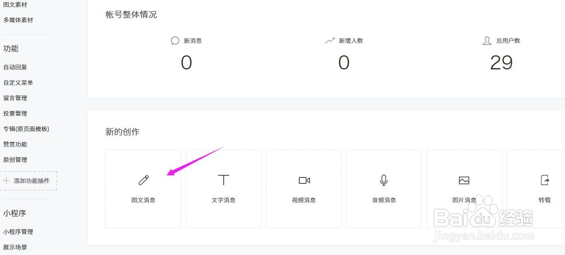The height and width of the screenshot is (255, 565).
Task: Open 赞赏功能 in the sidebar
Action: (x=15, y=144)
